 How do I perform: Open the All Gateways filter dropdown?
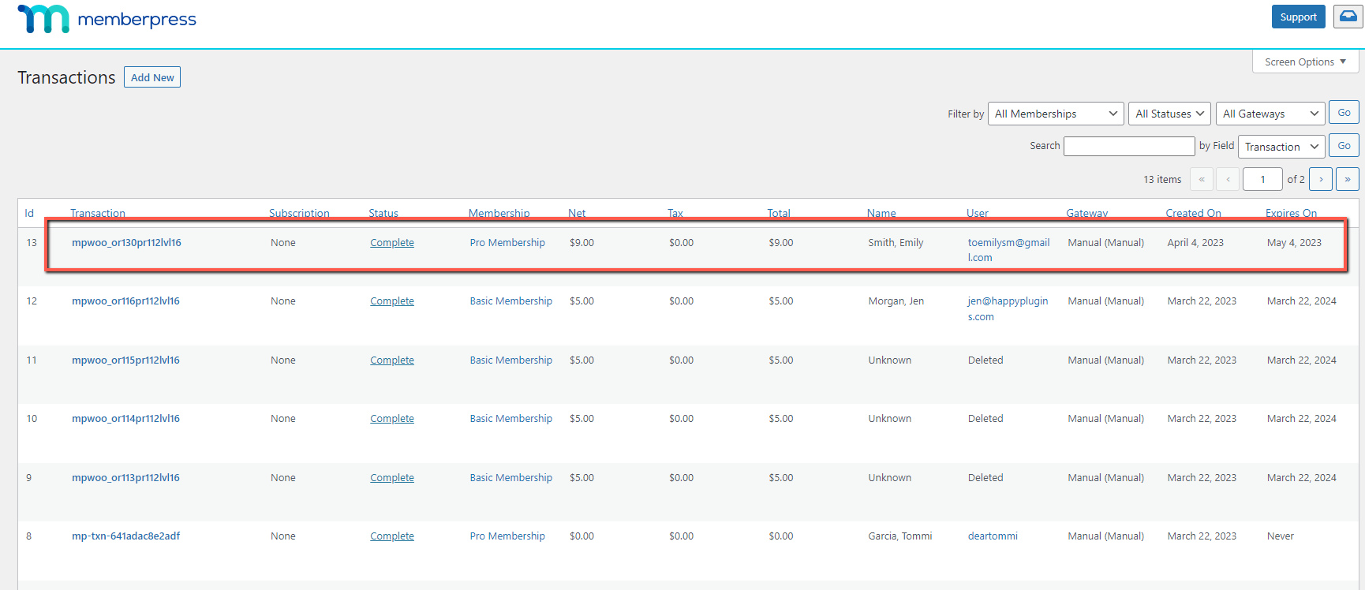click(x=1270, y=114)
